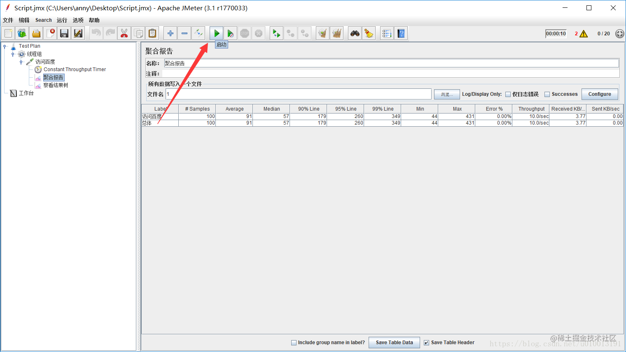Save the test plan with floppy icon
The height and width of the screenshot is (352, 626).
pyautogui.click(x=64, y=33)
